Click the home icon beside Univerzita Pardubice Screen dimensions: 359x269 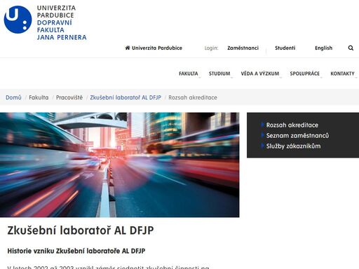point(128,48)
